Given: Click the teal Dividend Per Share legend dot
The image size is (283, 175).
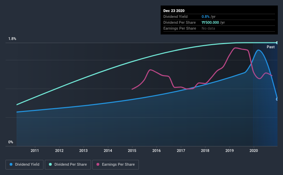Looking at the screenshot, I should coord(50,164).
